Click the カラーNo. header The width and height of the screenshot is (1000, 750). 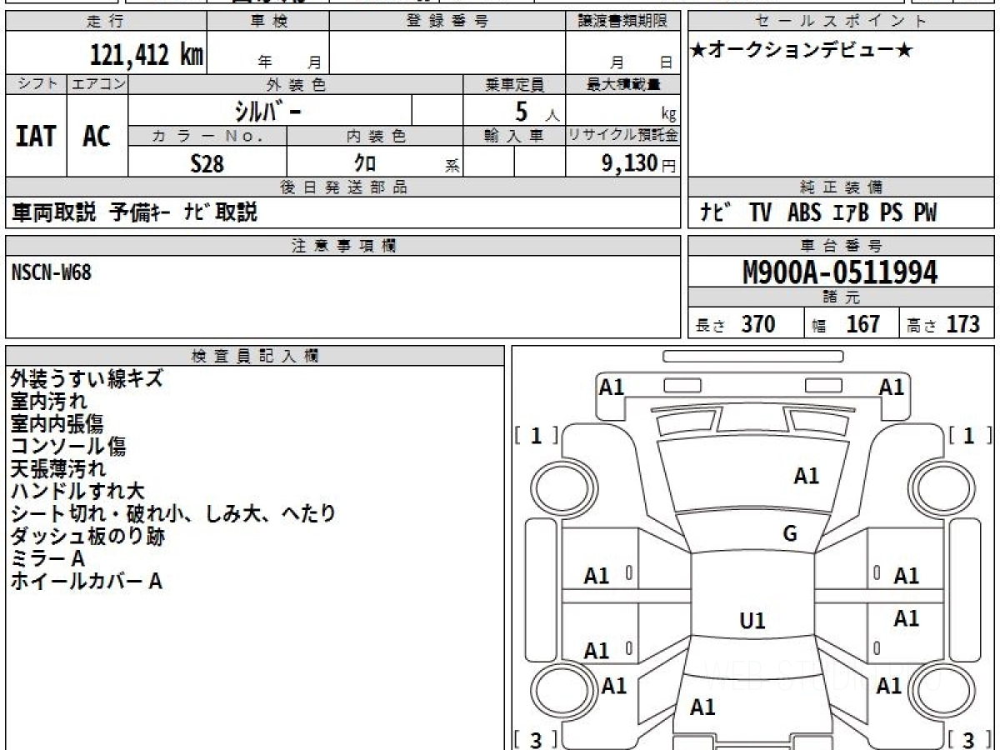point(207,136)
